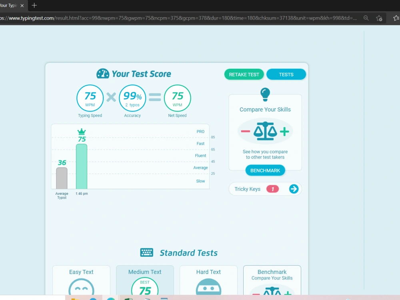400x300 pixels.
Task: Click the browser address bar URL
Action: (178, 18)
